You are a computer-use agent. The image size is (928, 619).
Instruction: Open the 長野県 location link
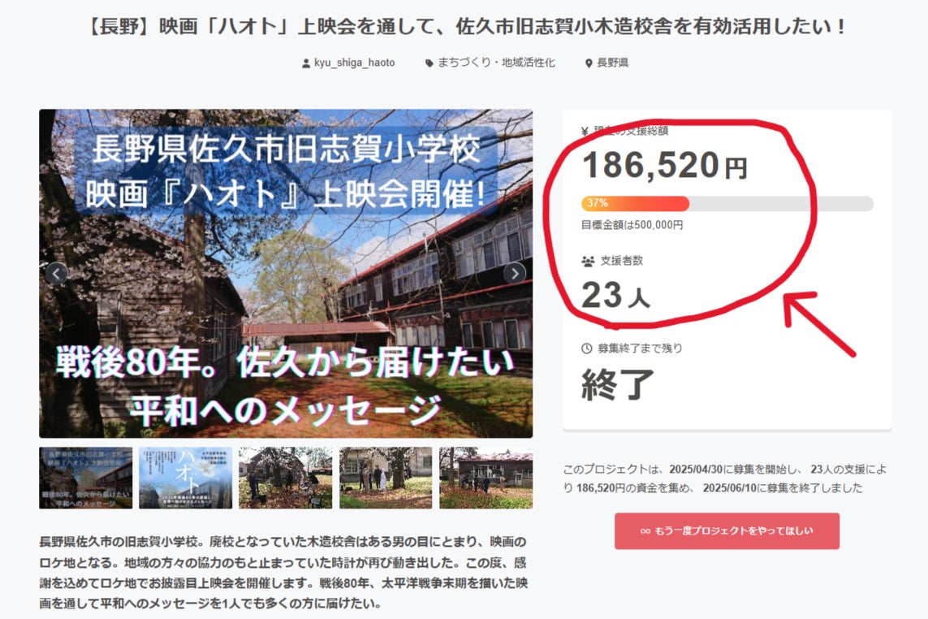(613, 63)
